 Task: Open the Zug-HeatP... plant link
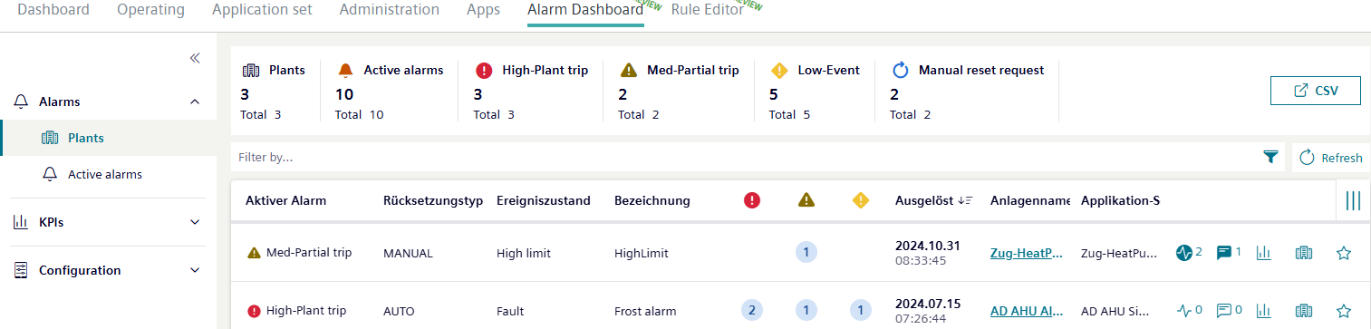[x=1027, y=254]
